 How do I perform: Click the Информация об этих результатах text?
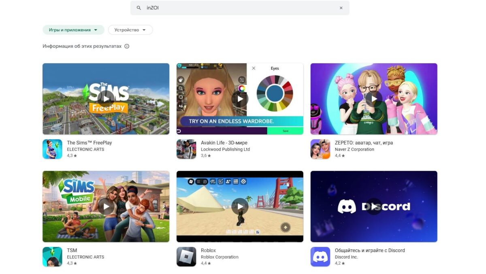pyautogui.click(x=82, y=47)
